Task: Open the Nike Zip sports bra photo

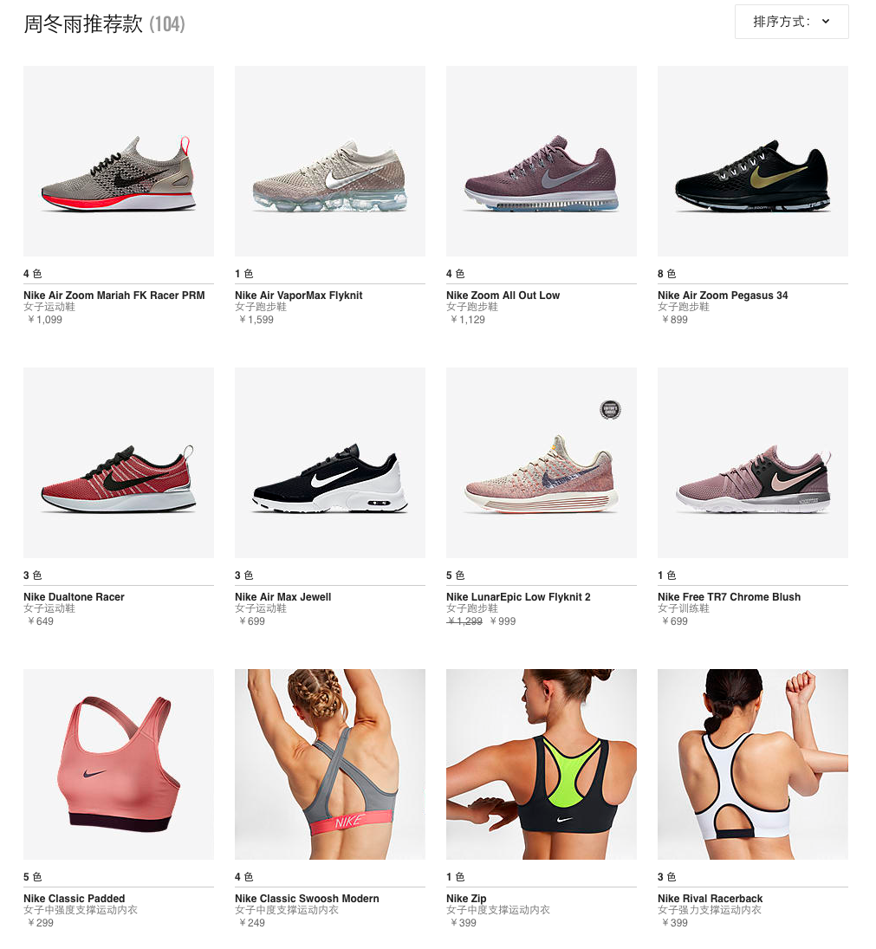Action: [x=542, y=764]
